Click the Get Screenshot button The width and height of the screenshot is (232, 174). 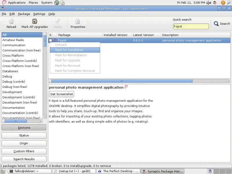coord(61,94)
